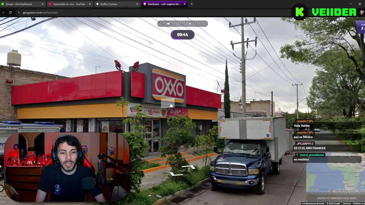Zoom in the street view with plus

(1, 167)
